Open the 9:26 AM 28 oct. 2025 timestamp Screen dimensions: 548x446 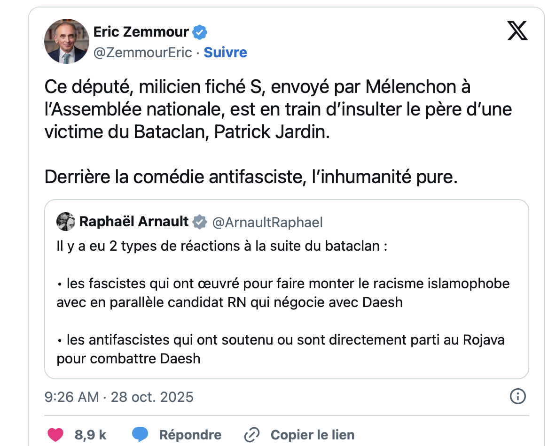[119, 397]
